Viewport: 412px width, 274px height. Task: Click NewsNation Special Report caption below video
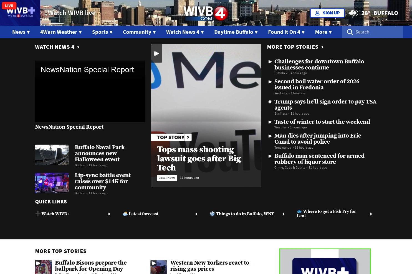[x=69, y=127]
